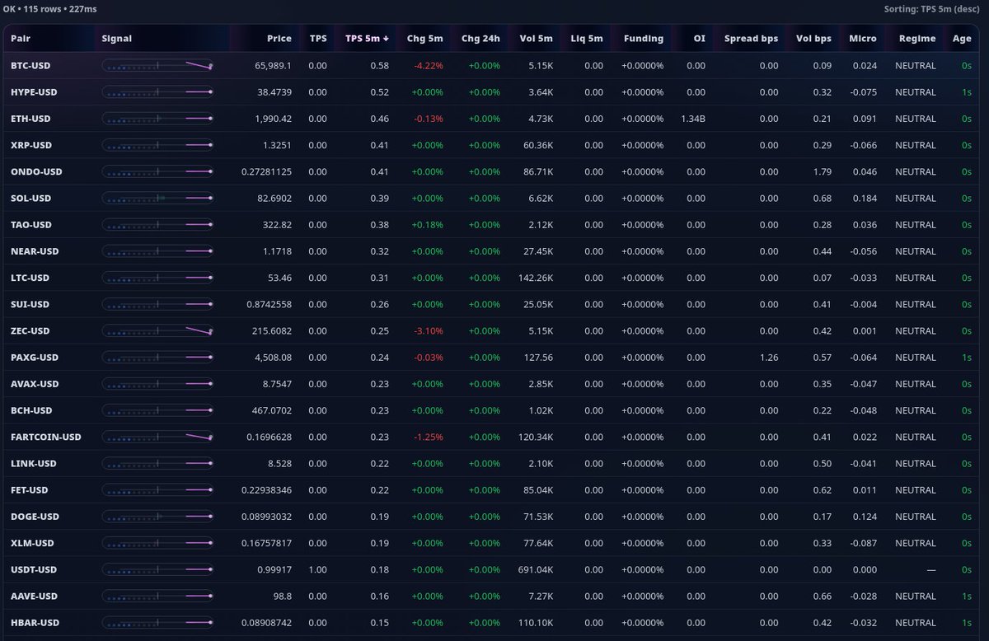Image resolution: width=989 pixels, height=641 pixels.
Task: Sort by Signal column header
Action: click(x=116, y=39)
